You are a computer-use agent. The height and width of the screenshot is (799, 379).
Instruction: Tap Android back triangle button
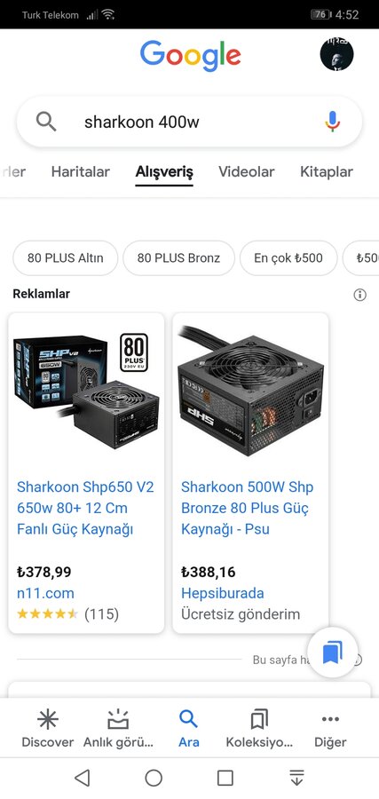82,778
